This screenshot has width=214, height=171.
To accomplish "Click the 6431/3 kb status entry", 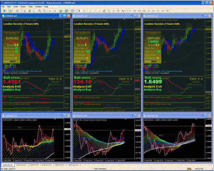I will coord(199,169).
